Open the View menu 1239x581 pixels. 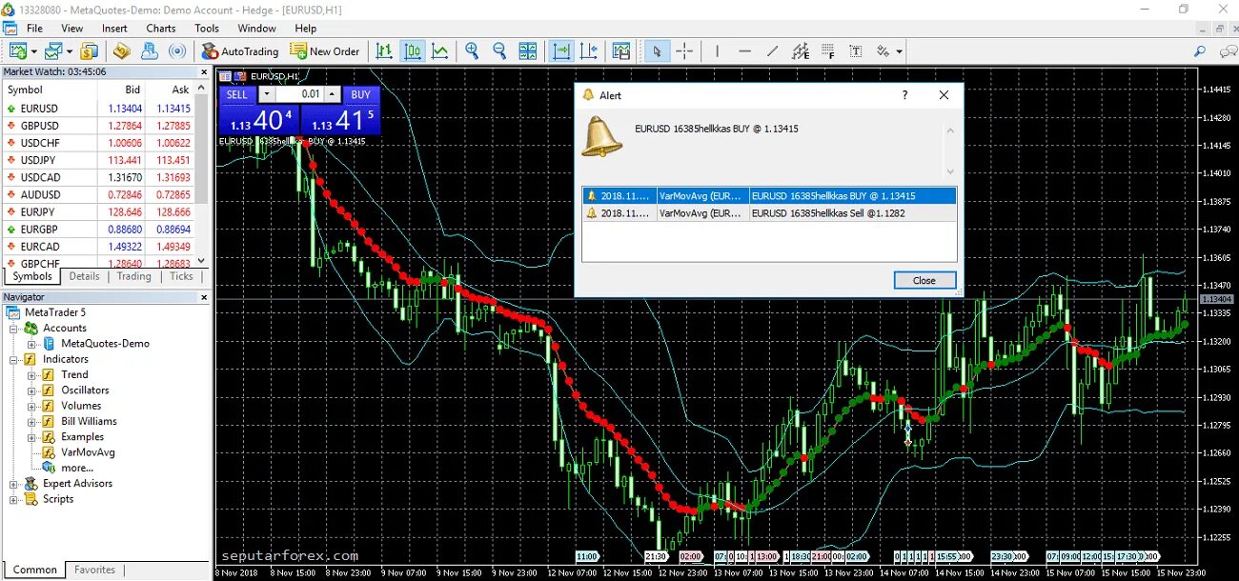72,29
